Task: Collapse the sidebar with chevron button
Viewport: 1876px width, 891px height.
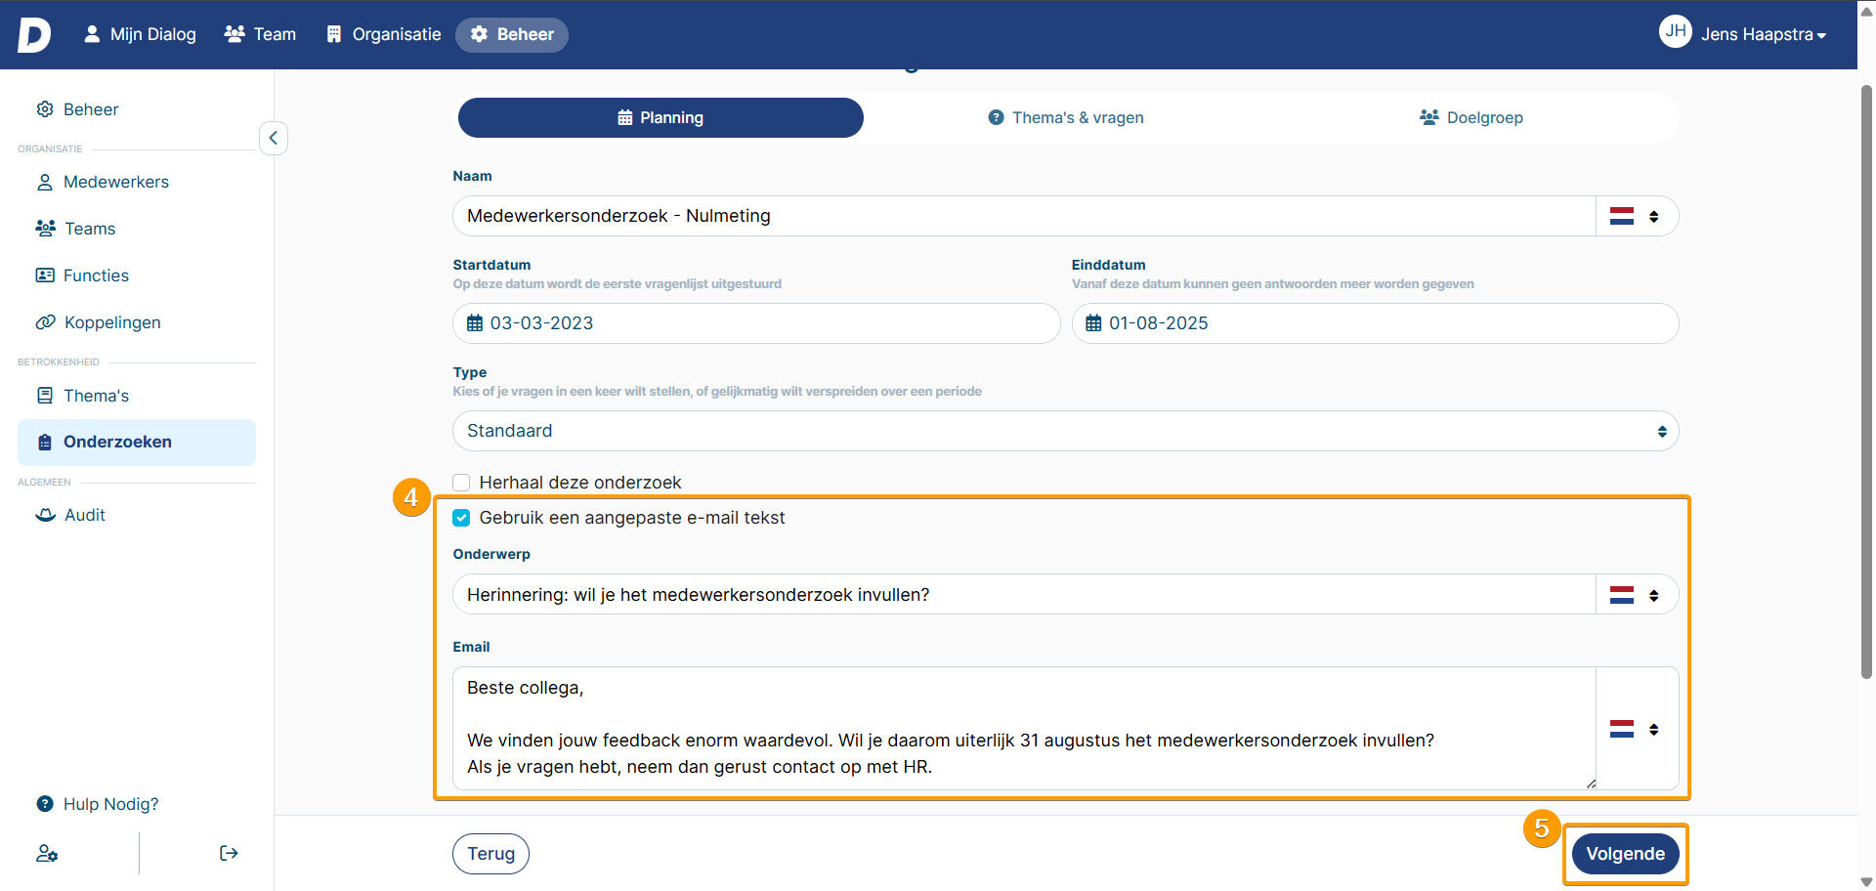Action: point(274,138)
